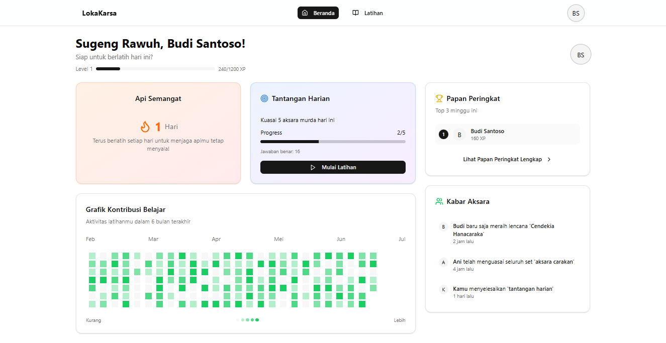Click the daily challenge progress bar
Screen dimensions: 666x343
333,142
